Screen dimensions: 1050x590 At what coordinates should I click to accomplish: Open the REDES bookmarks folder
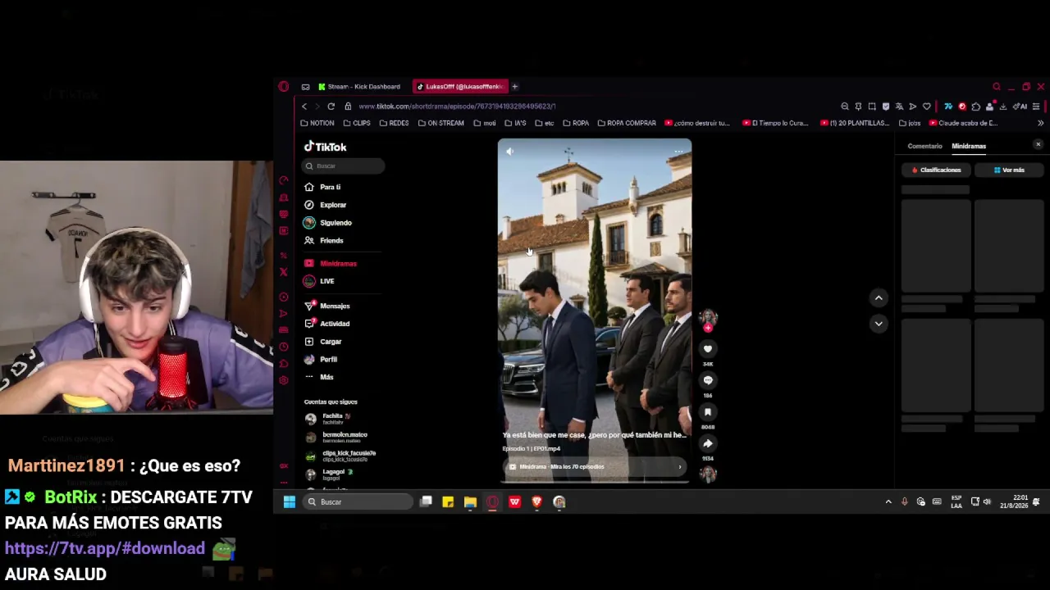tap(394, 124)
